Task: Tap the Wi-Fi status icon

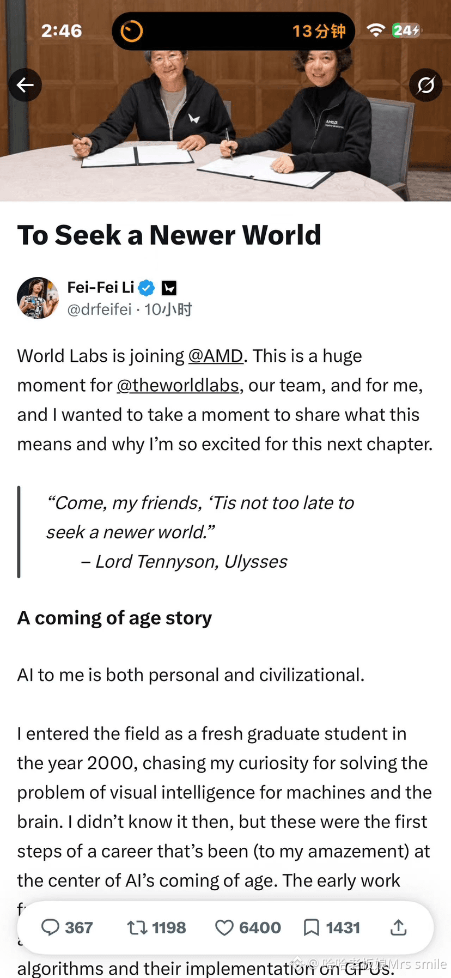Action: coord(376,31)
